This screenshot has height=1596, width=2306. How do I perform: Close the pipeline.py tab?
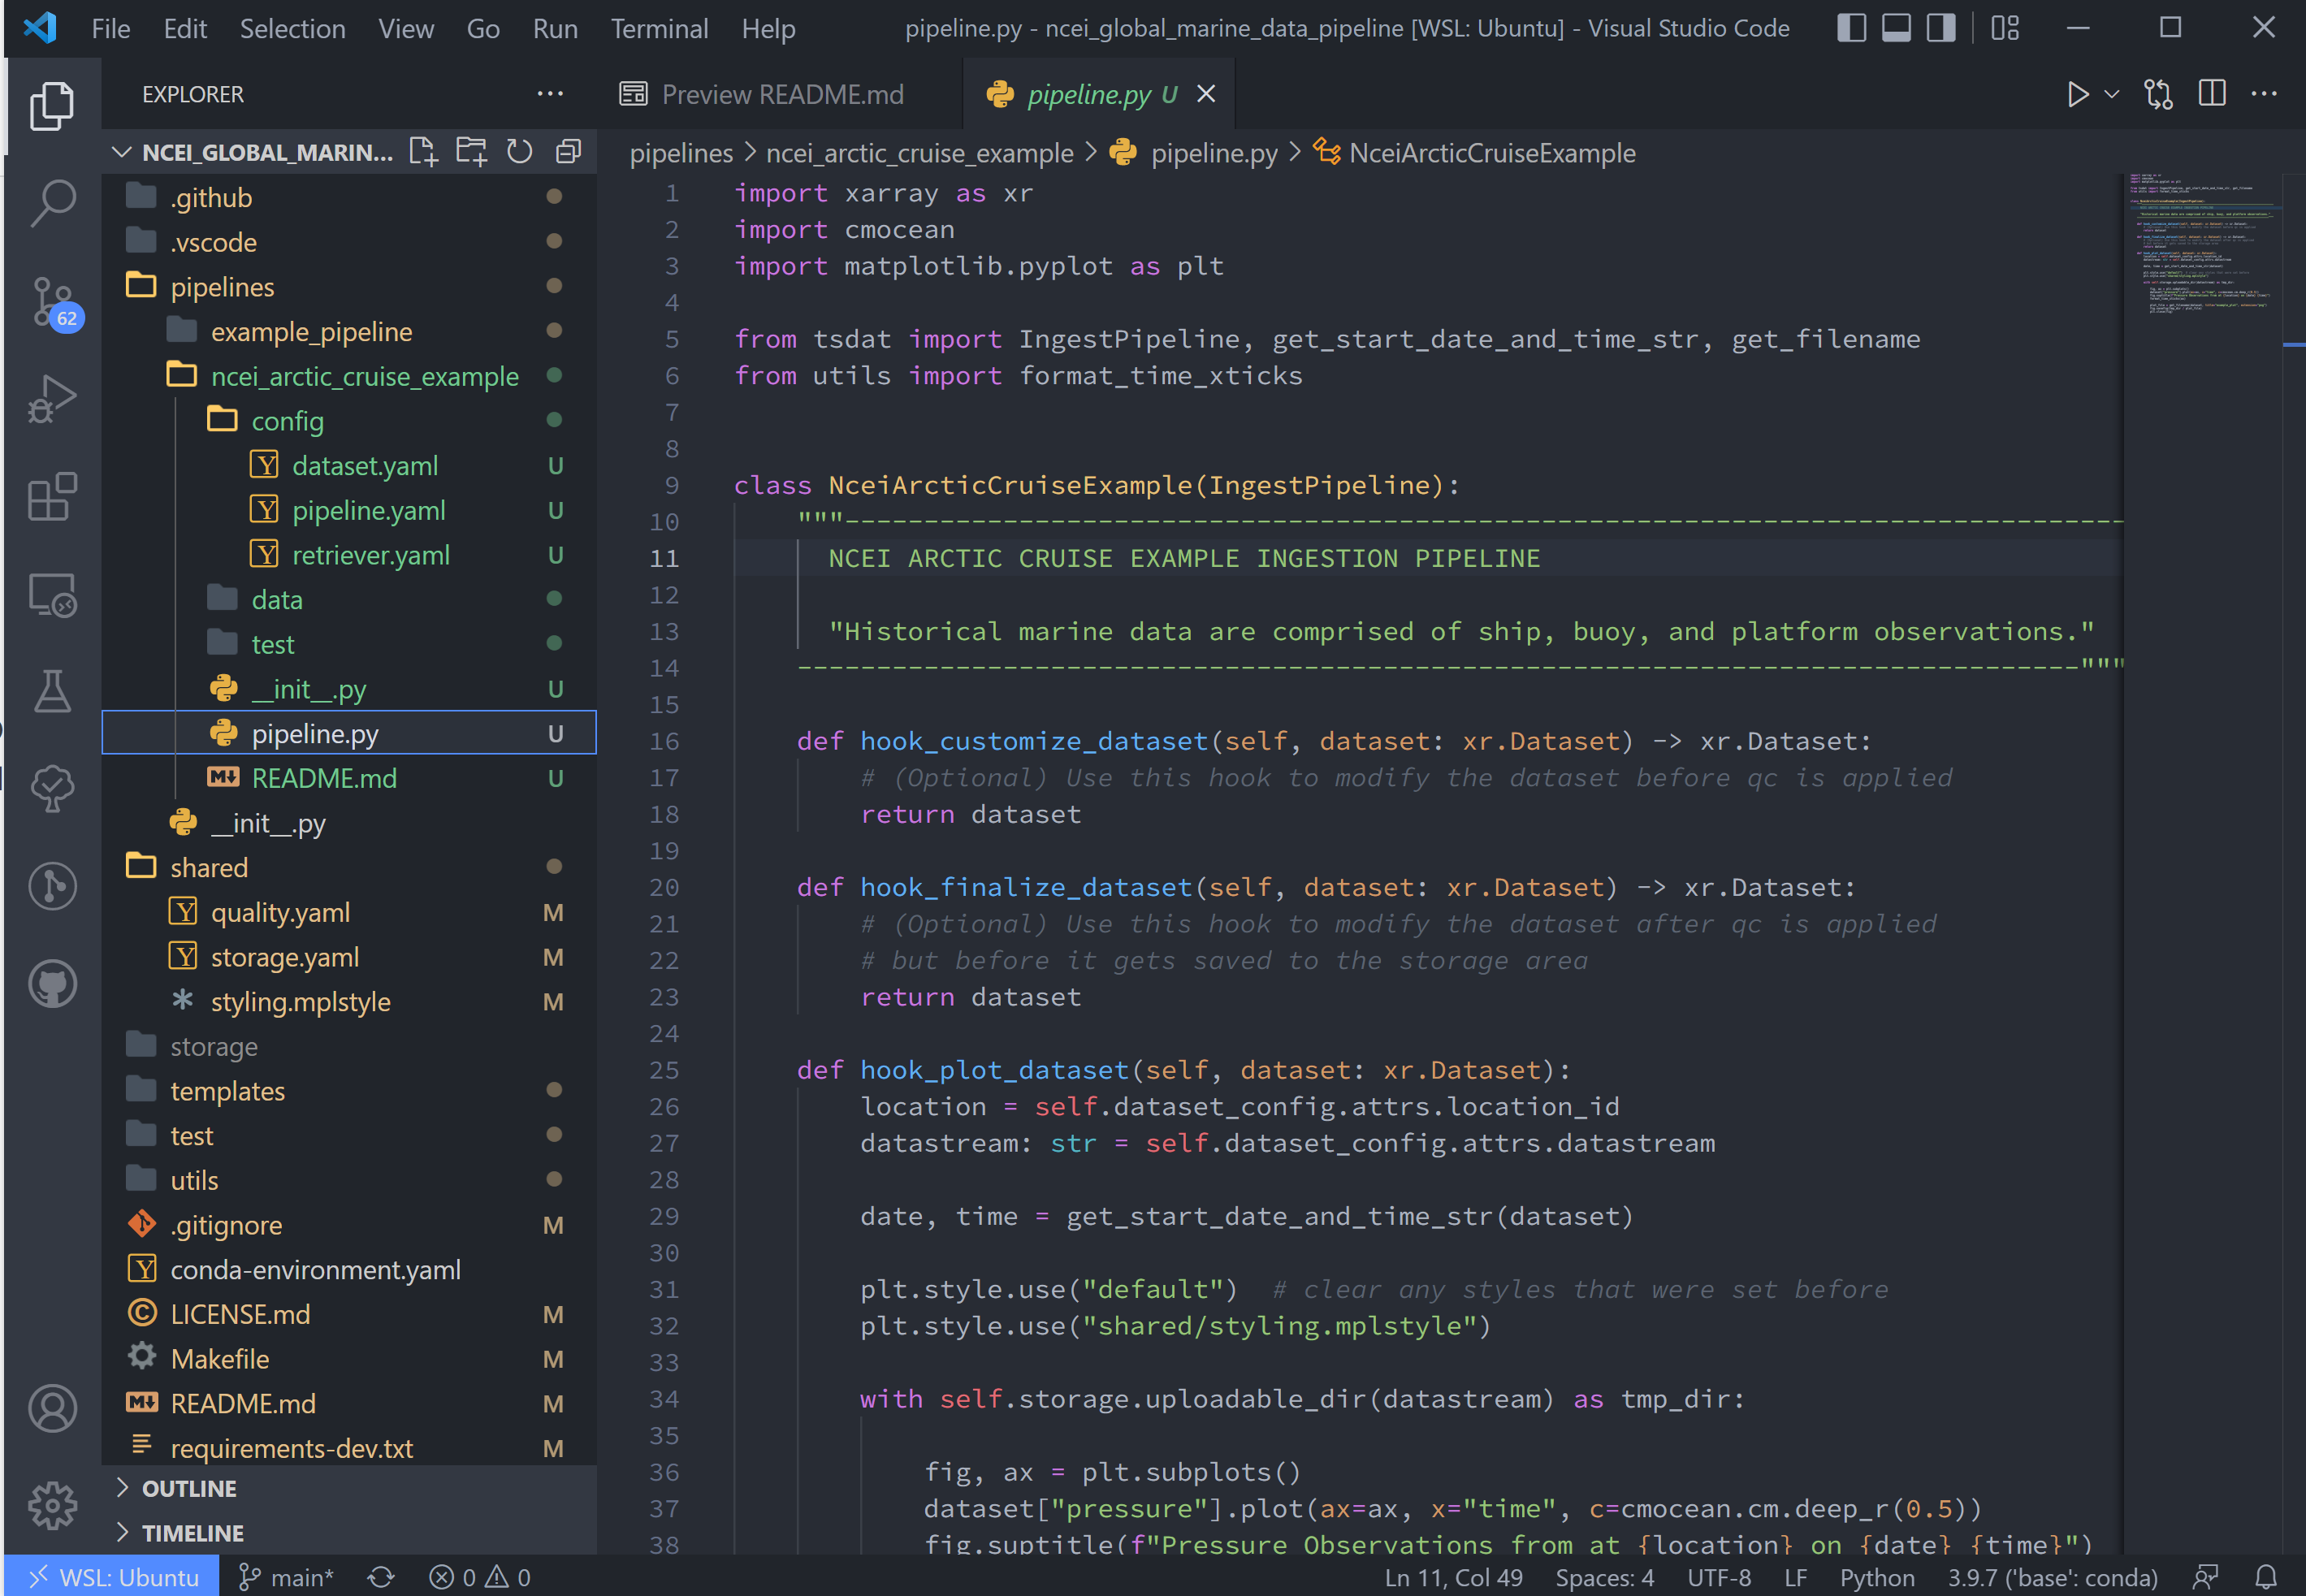click(1206, 94)
